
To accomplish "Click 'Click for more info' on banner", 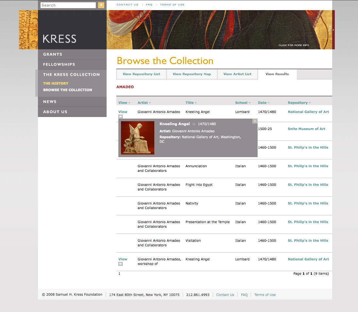I will click(294, 45).
